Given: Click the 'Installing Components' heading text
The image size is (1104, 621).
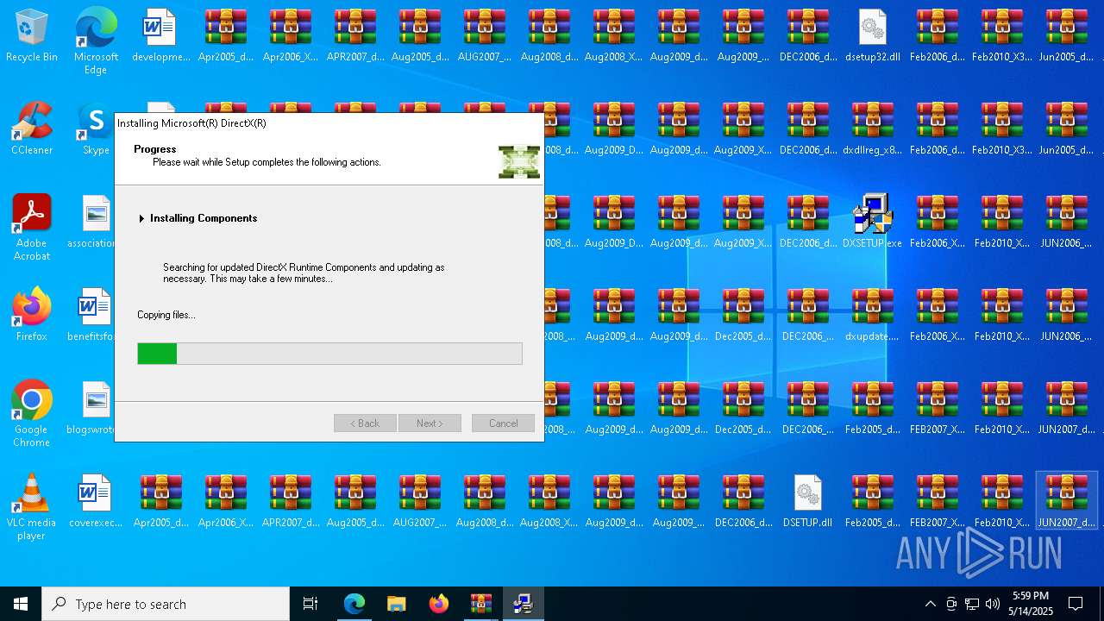Looking at the screenshot, I should (x=204, y=218).
